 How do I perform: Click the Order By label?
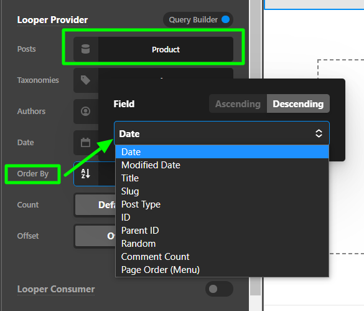pyautogui.click(x=33, y=173)
